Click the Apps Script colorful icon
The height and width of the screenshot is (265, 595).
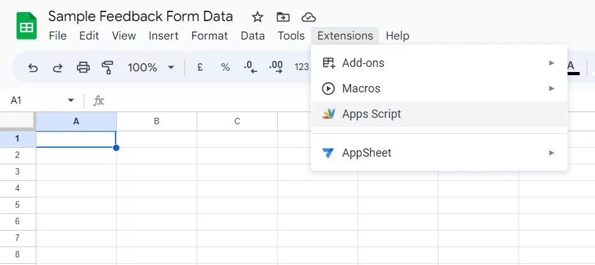point(329,113)
